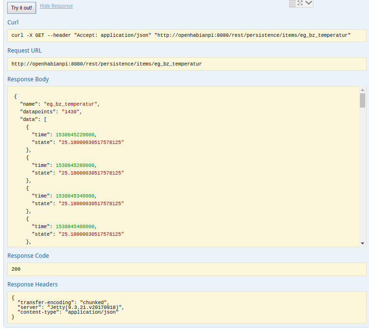Click the 'Curl' section heading

(13, 22)
